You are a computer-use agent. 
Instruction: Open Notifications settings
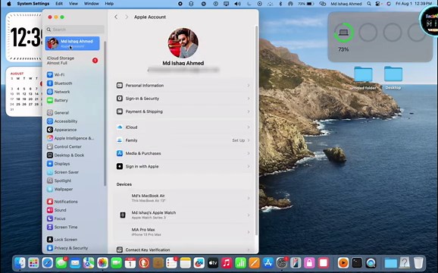click(62, 202)
